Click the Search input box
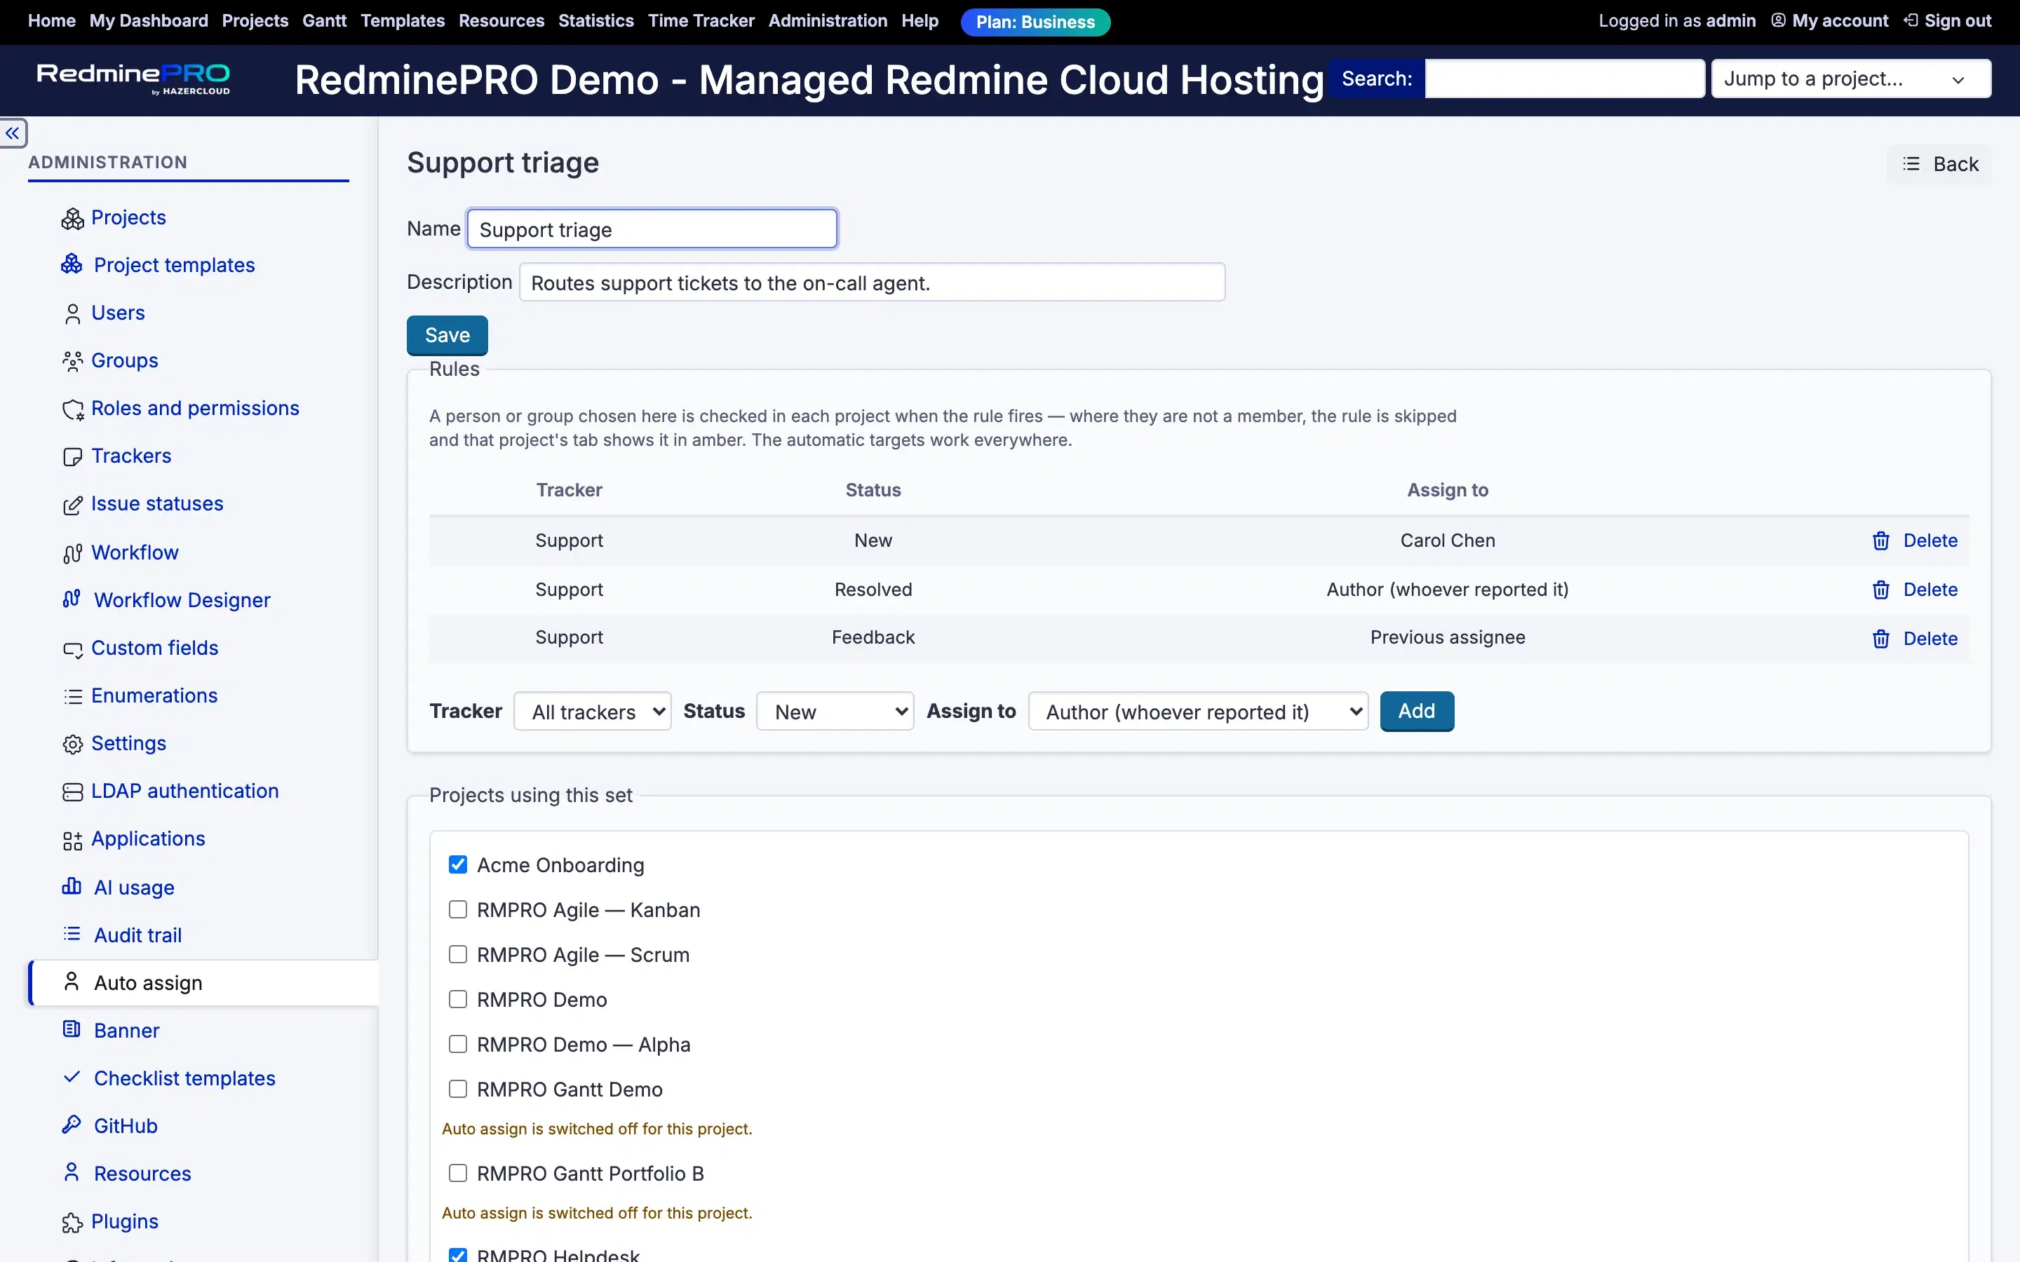The height and width of the screenshot is (1262, 2020). (x=1564, y=79)
